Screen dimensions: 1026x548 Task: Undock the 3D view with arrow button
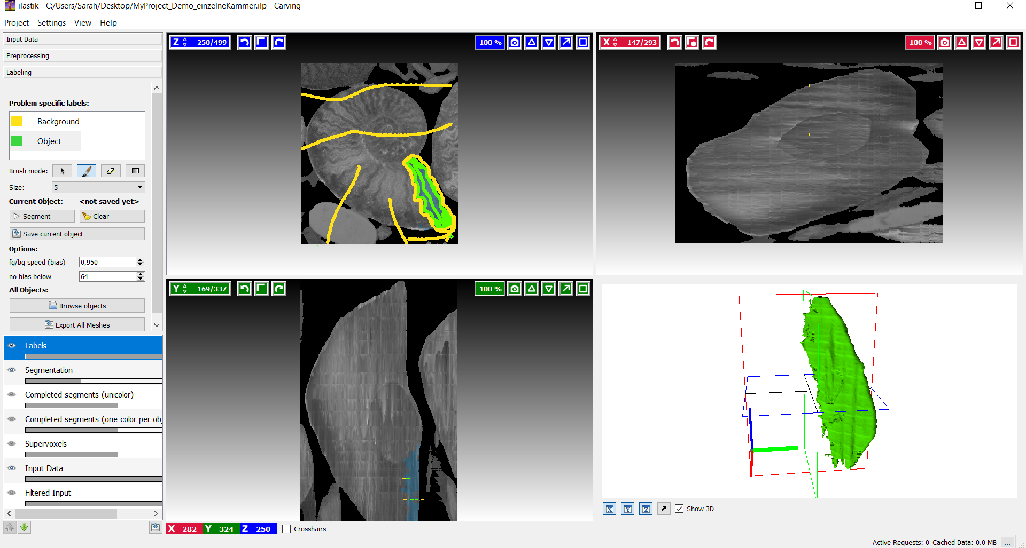tap(664, 509)
